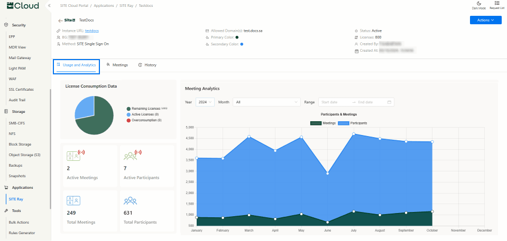Collapse sidebar using double-chevron icon
Viewport: 507px width, 241px height.
(49, 6)
